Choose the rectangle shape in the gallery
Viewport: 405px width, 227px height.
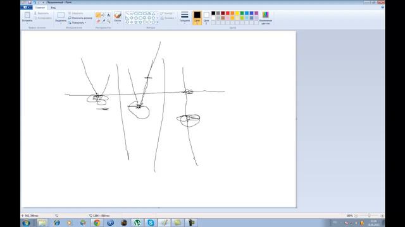coord(140,14)
